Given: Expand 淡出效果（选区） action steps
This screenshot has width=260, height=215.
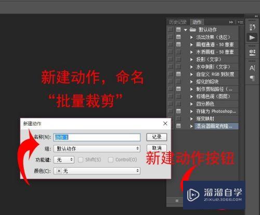Looking at the screenshot, I should click(191, 37).
